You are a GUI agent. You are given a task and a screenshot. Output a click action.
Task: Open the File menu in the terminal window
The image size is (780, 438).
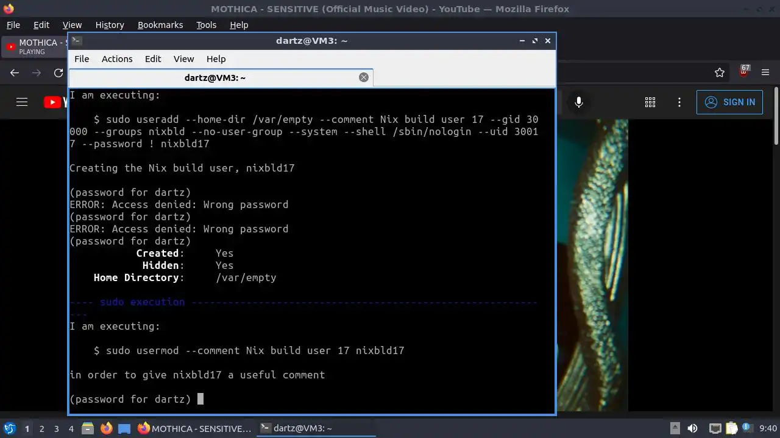point(82,59)
